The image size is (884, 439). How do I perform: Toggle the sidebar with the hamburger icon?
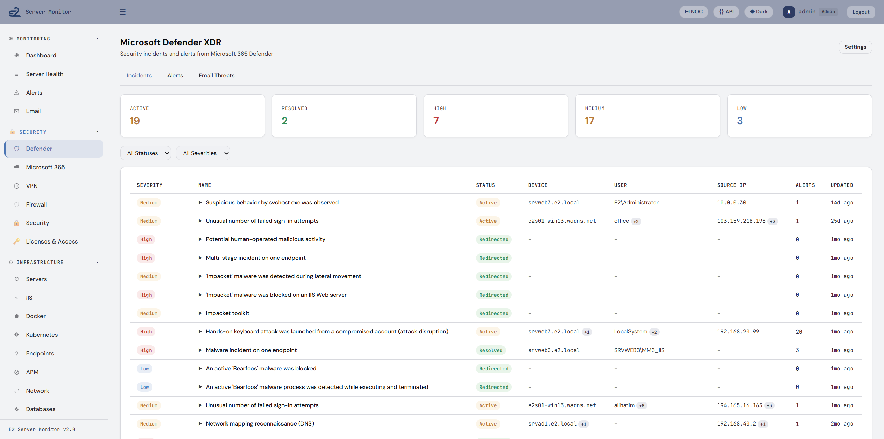[123, 11]
